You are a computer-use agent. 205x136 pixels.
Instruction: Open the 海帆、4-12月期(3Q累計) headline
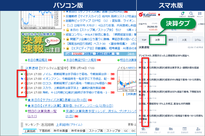click(76, 92)
